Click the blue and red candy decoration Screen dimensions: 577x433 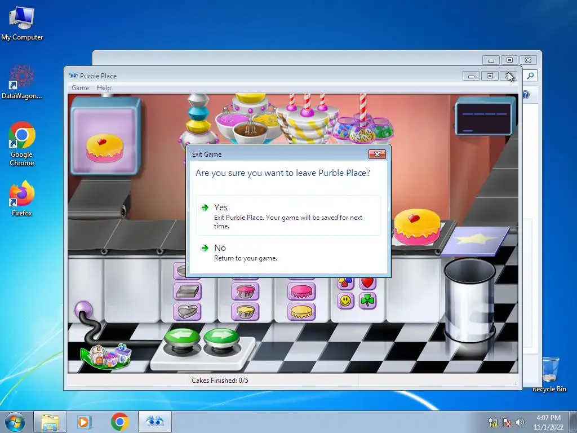[346, 283]
